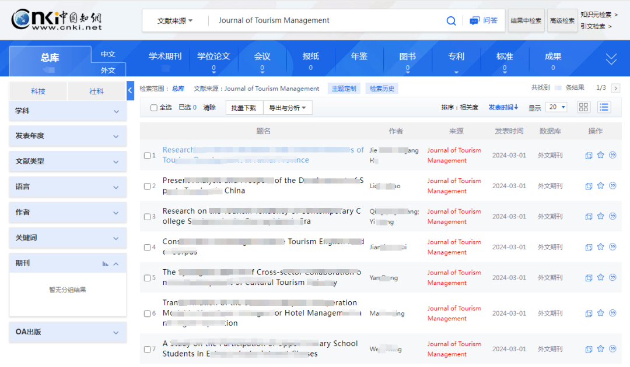Cite result 3 with quote icon
The height and width of the screenshot is (367, 630).
[x=612, y=216]
